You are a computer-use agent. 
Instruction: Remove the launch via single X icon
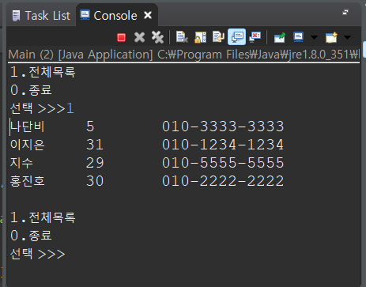[x=139, y=37]
